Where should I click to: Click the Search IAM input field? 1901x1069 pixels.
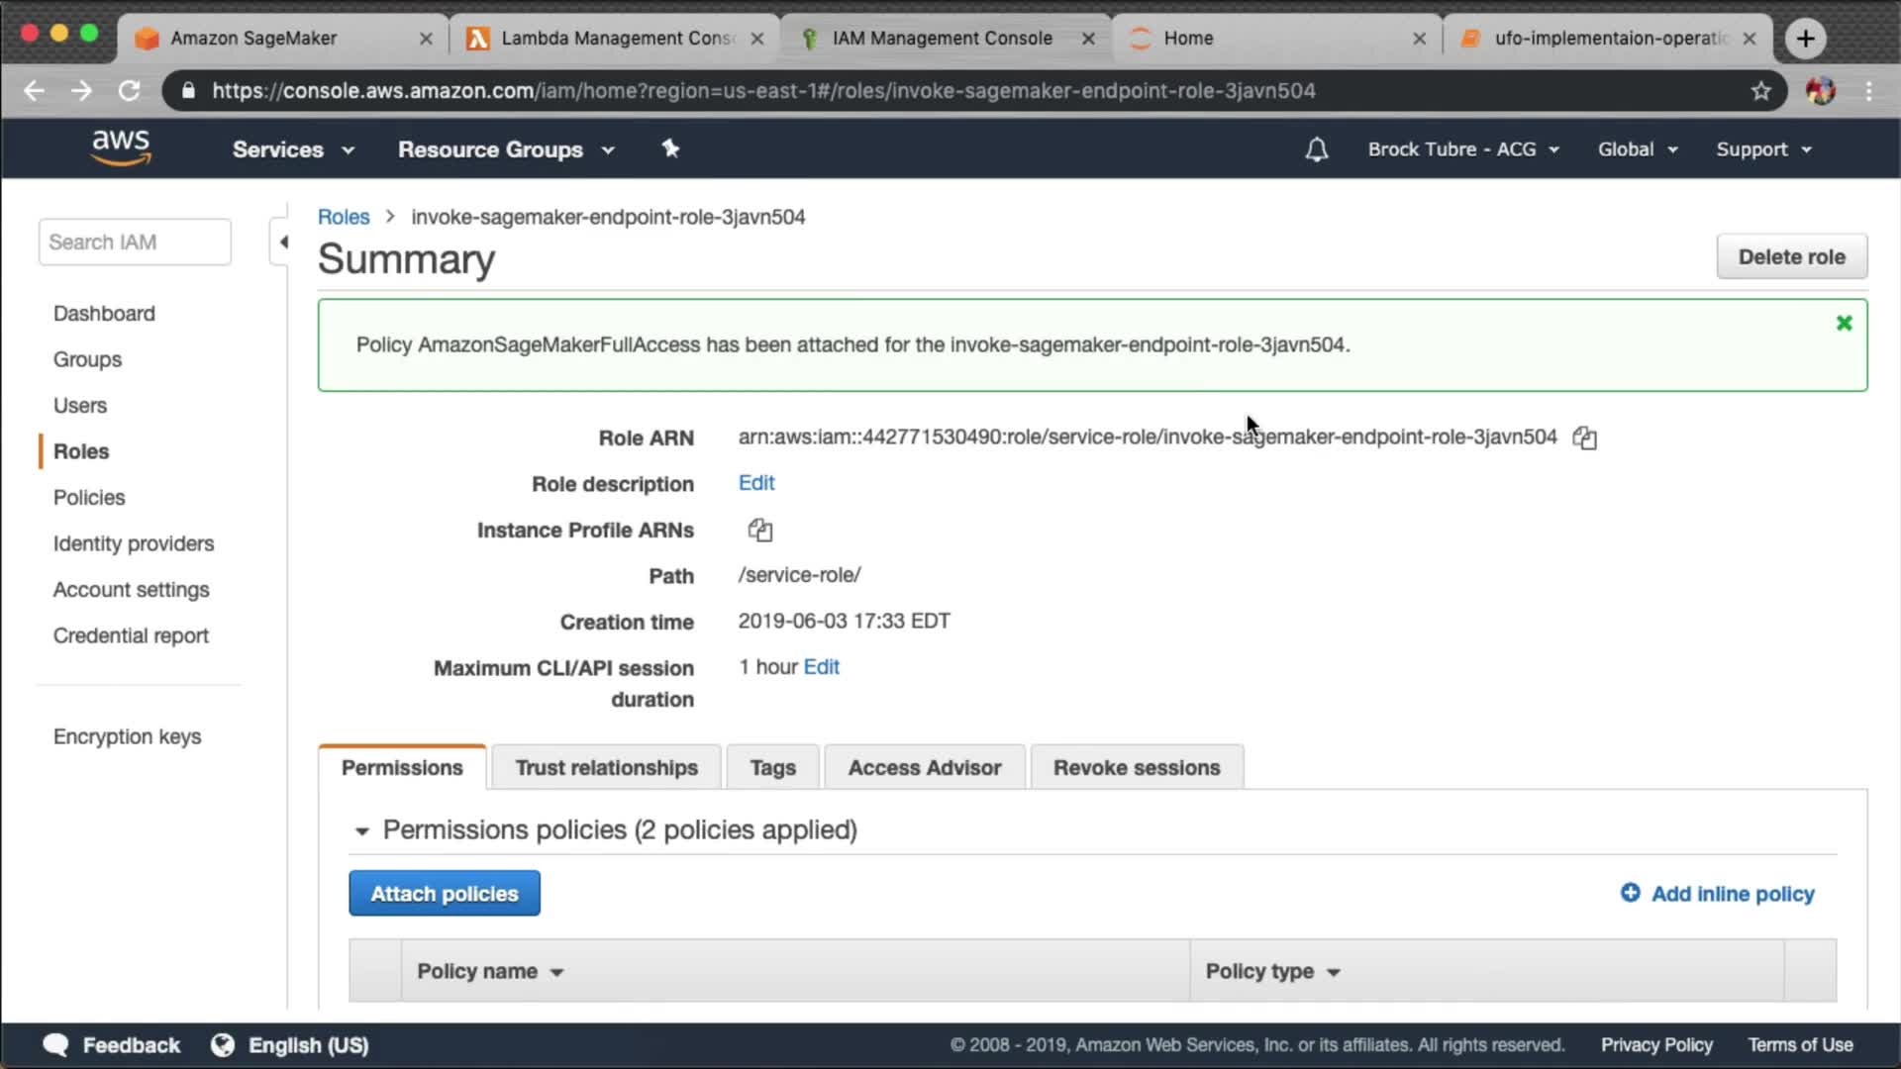(x=135, y=242)
